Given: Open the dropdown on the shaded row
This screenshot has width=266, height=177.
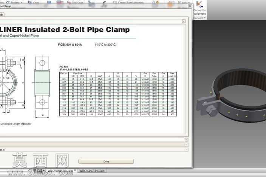Looking at the screenshot, I should click(186, 145).
